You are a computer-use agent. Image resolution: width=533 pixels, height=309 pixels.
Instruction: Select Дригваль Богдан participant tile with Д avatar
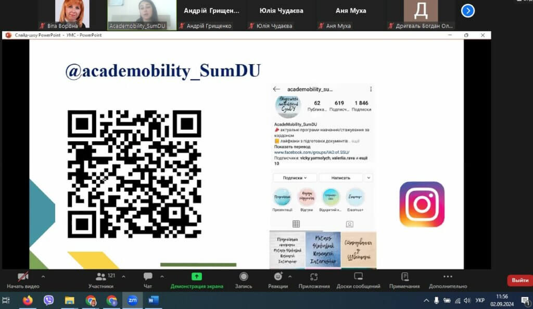coord(421,15)
